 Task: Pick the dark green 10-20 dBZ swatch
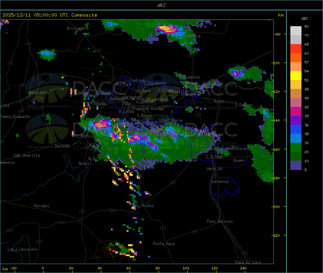(x=296, y=156)
